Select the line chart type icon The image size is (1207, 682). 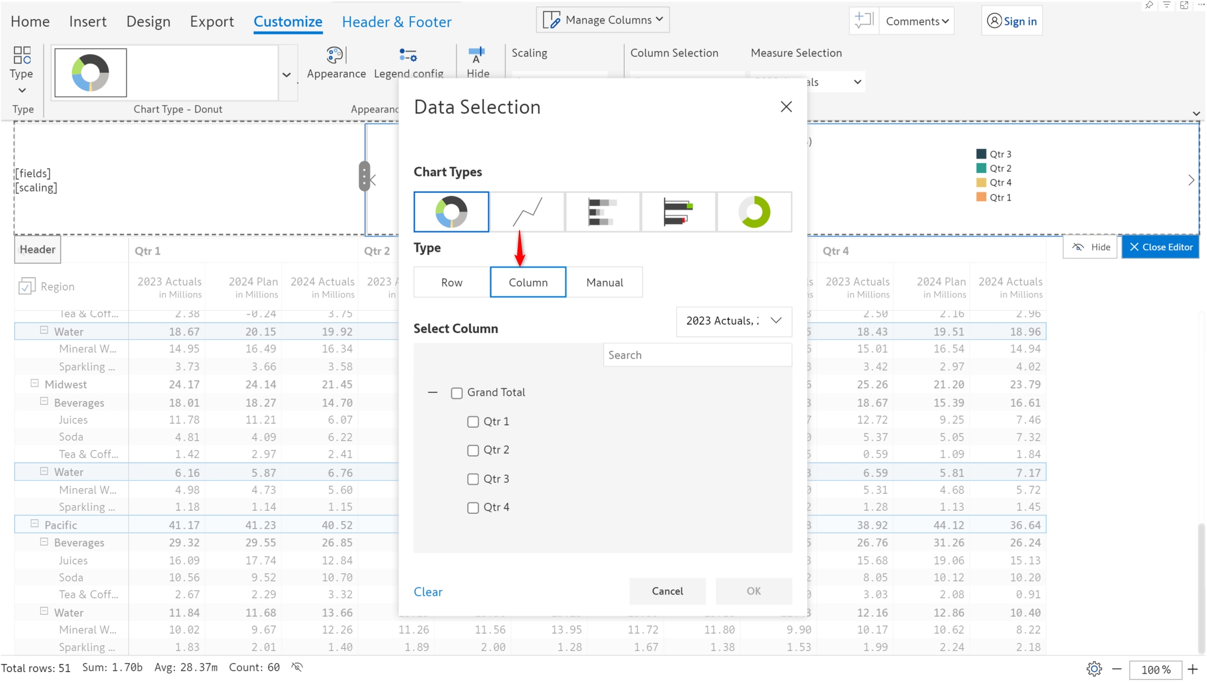pos(527,212)
